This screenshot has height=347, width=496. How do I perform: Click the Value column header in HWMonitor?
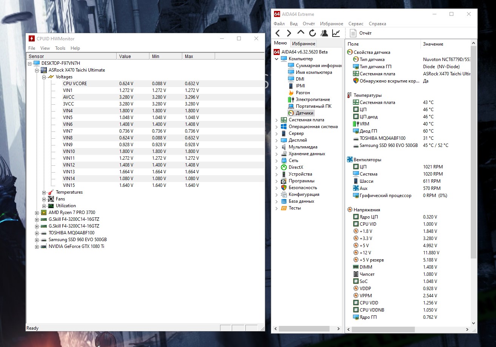click(x=133, y=57)
